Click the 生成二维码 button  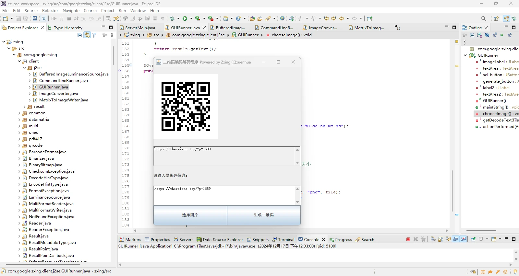[264, 215]
